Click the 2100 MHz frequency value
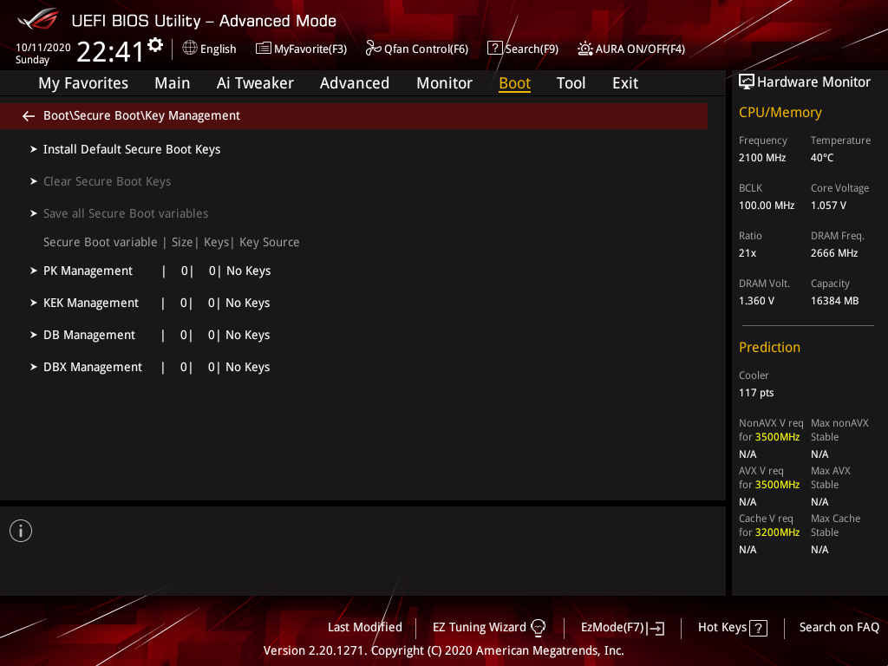Viewport: 888px width, 666px height. coord(761,158)
